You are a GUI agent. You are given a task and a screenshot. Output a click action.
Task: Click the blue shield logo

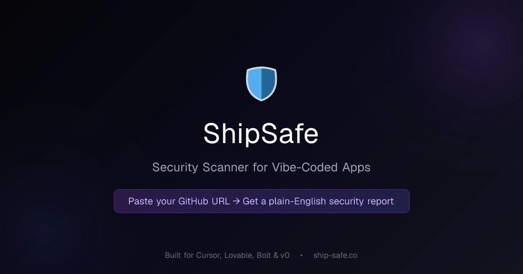tap(261, 84)
